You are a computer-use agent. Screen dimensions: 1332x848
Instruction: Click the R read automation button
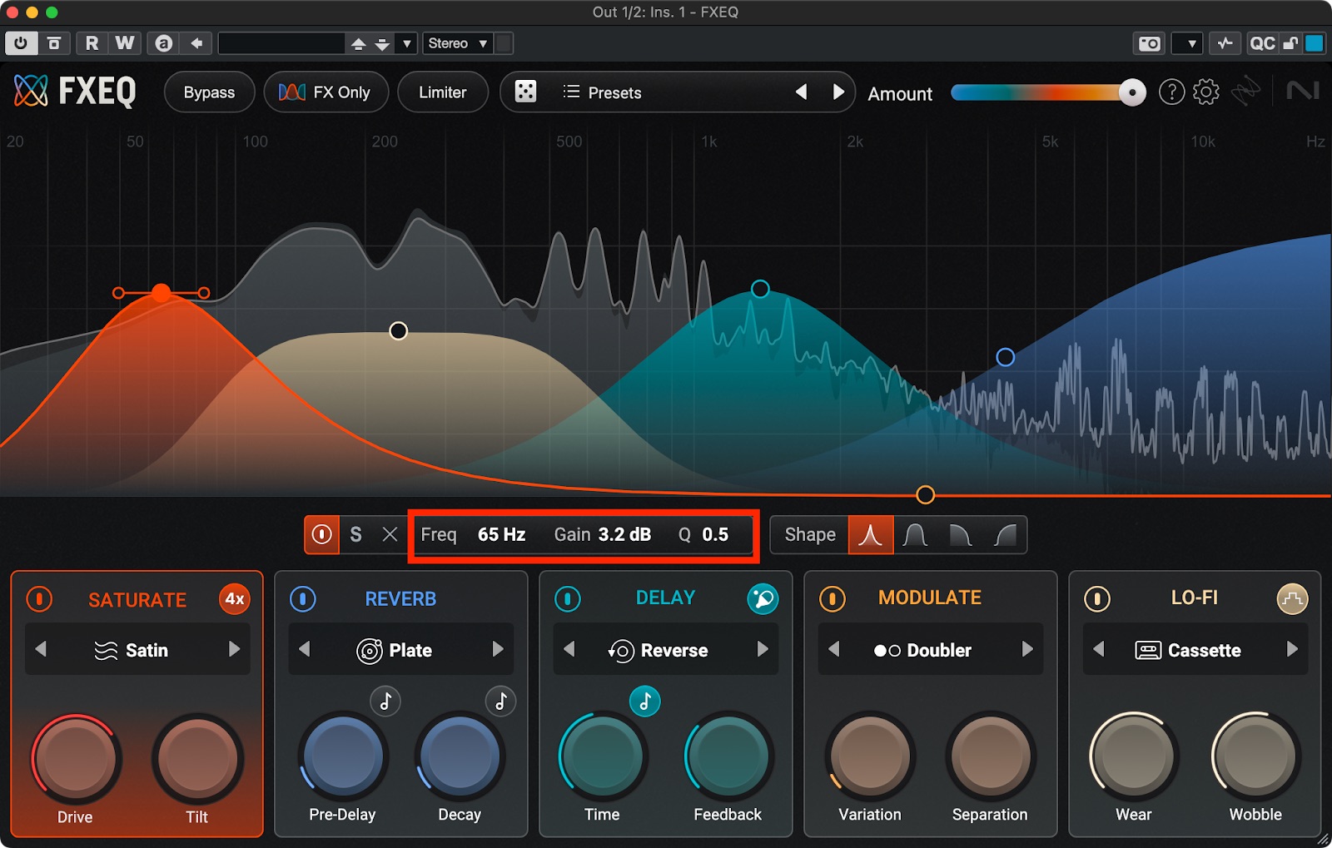click(x=92, y=43)
